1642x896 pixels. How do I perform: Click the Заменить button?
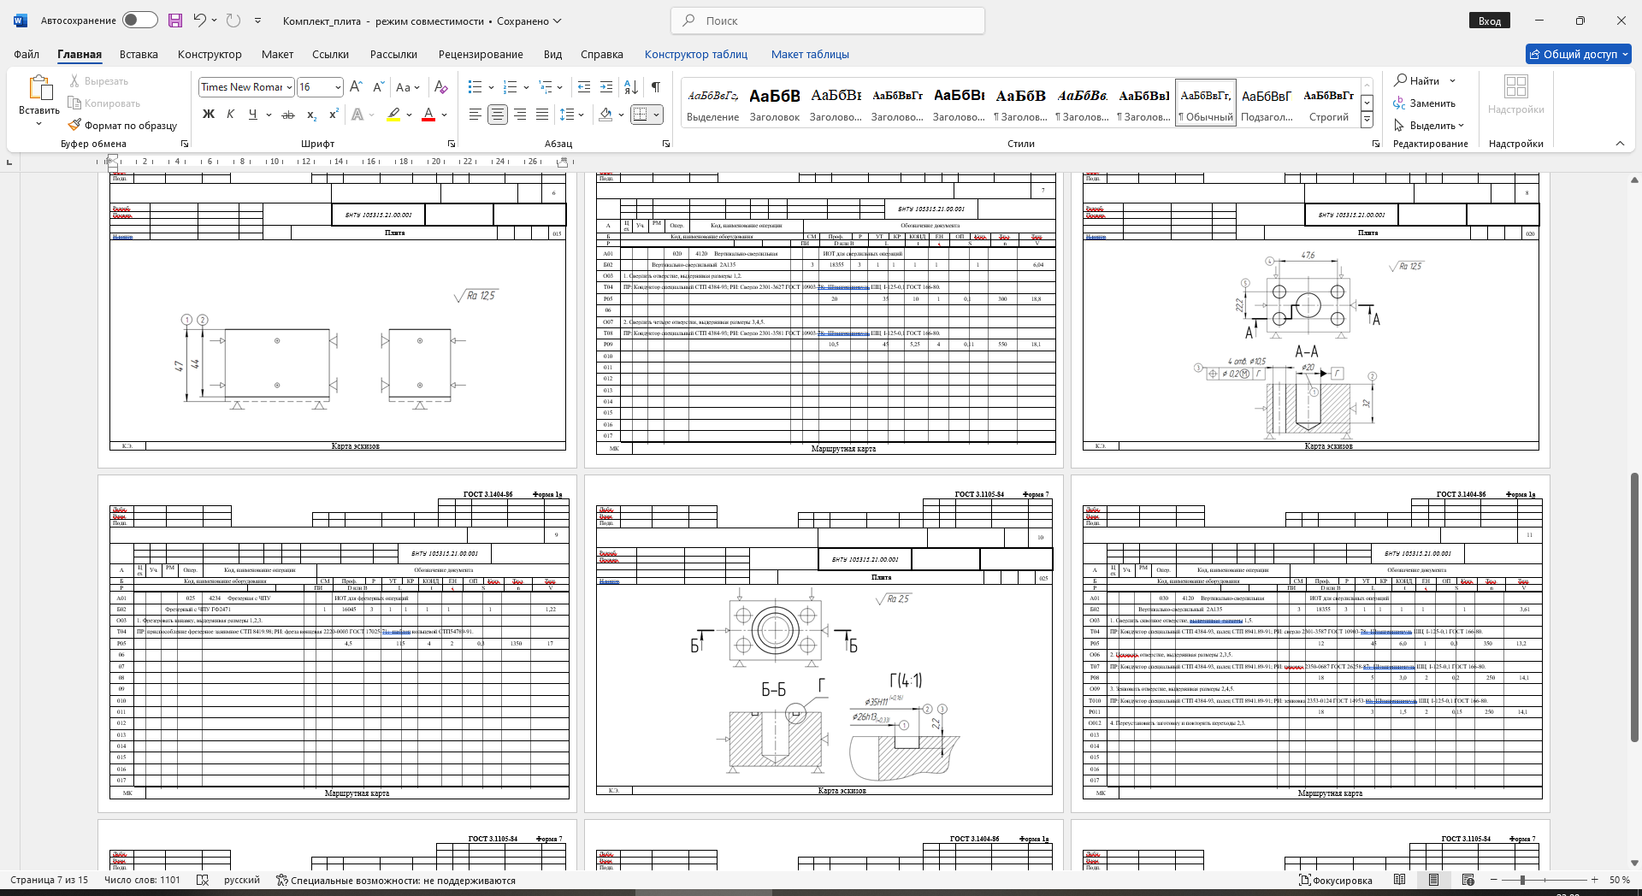tap(1425, 103)
